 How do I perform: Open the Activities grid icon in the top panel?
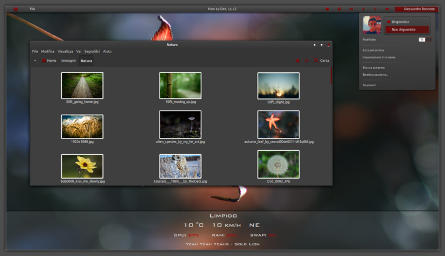16,9
